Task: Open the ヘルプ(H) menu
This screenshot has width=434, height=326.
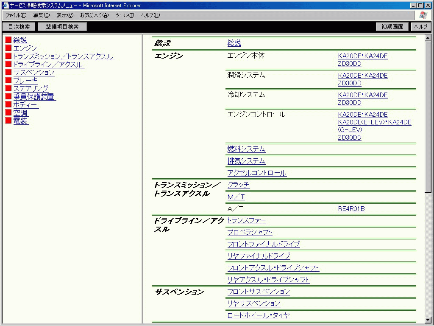Action: coord(150,15)
